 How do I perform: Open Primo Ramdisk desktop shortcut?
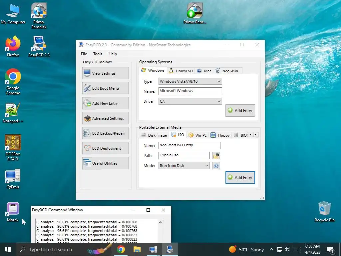39,16
